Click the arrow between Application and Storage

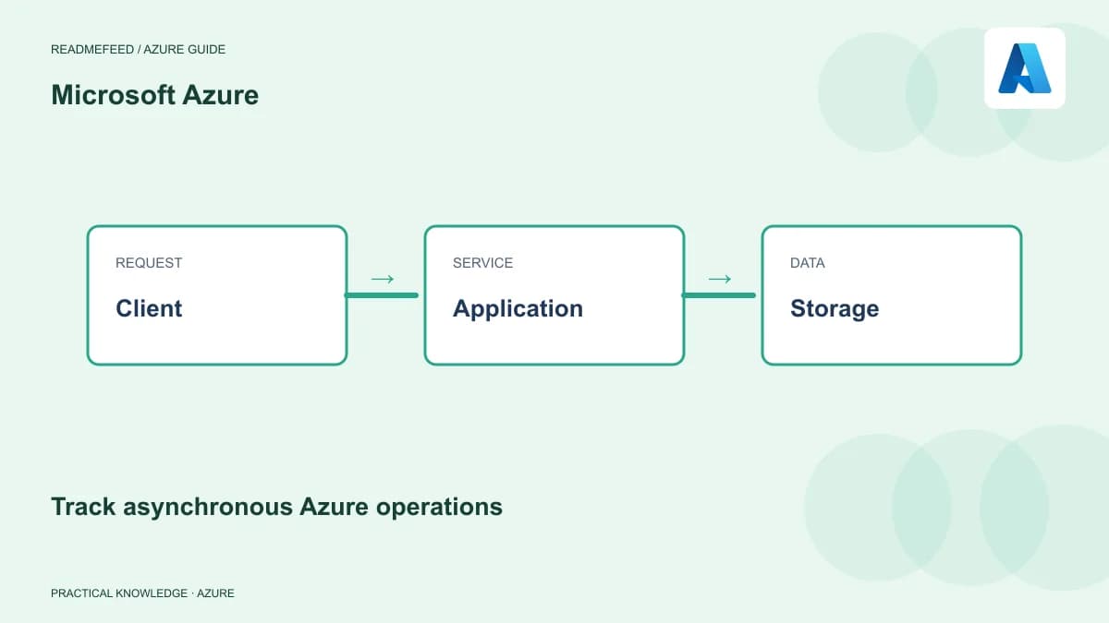720,279
